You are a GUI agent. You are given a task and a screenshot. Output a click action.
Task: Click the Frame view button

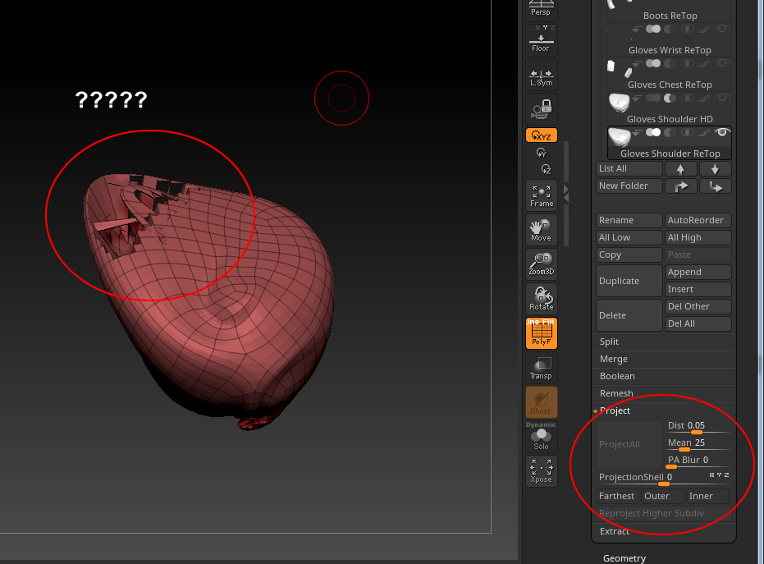[542, 195]
